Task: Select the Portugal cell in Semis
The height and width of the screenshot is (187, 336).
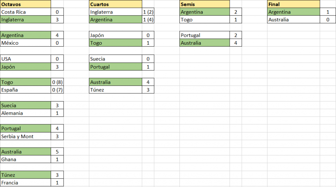Action: point(205,35)
